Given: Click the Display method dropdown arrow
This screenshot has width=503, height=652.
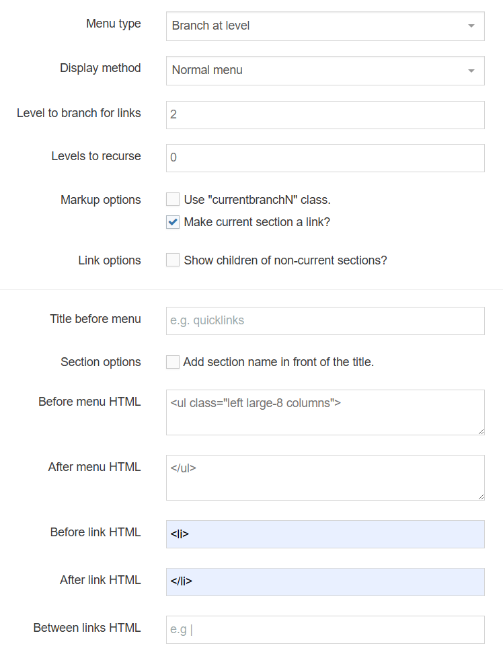Looking at the screenshot, I should point(473,70).
